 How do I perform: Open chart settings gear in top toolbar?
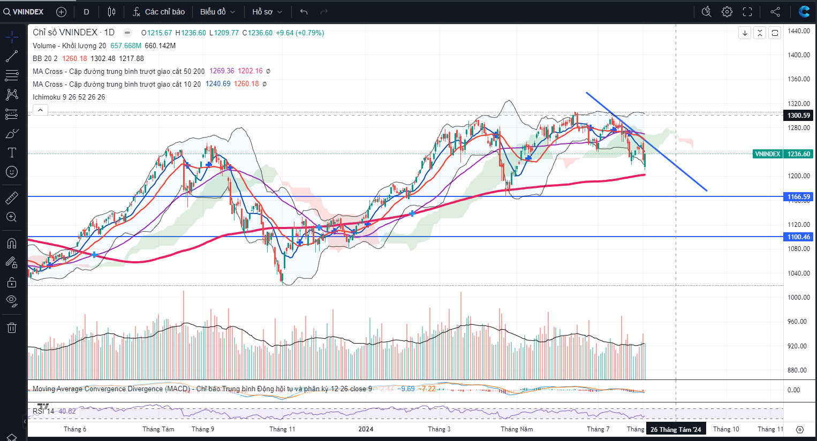point(727,12)
